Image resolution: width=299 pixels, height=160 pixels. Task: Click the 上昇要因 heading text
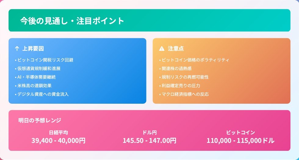pos(33,49)
